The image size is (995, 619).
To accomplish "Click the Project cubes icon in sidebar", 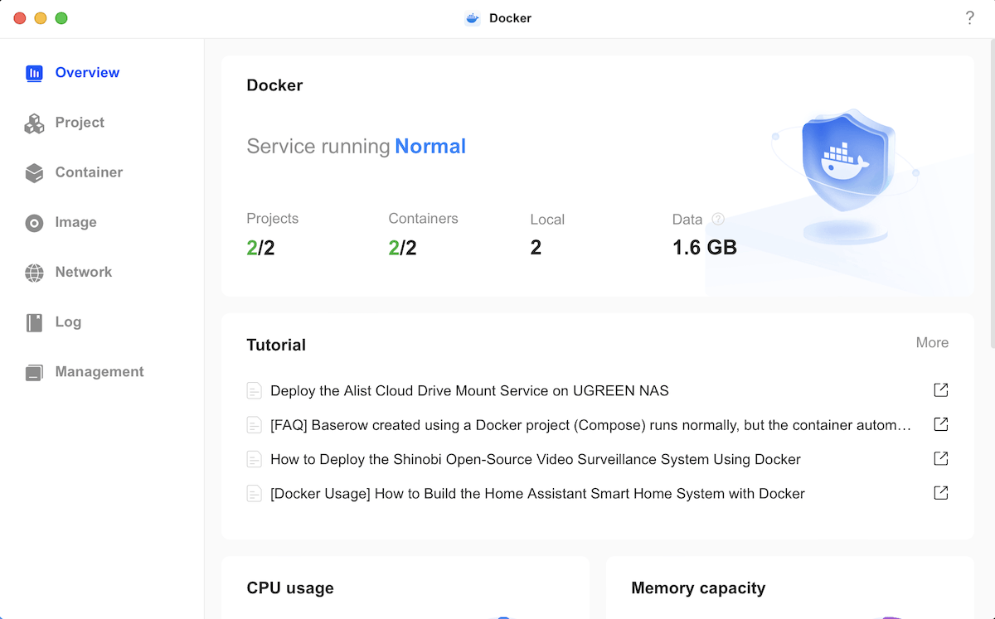I will pos(34,123).
